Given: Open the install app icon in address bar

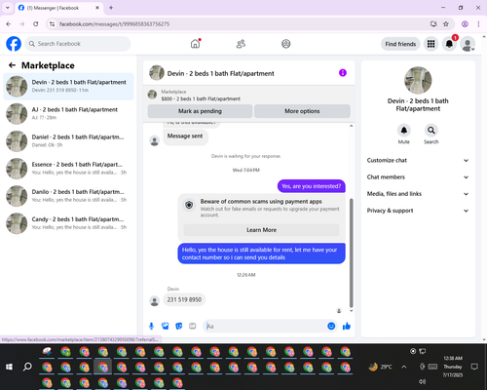Looking at the screenshot, I should (x=433, y=23).
